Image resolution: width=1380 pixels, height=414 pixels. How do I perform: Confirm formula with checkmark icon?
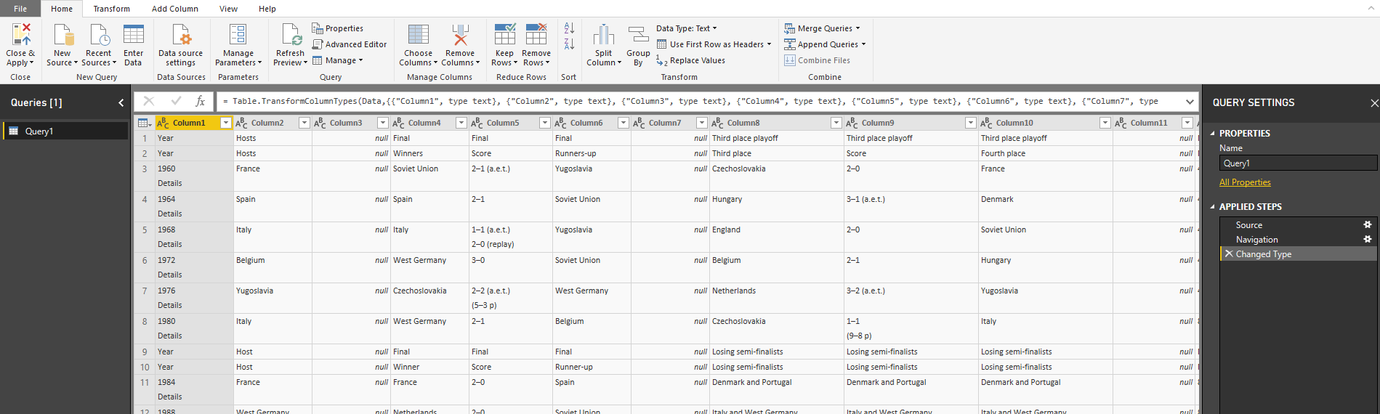coord(175,101)
